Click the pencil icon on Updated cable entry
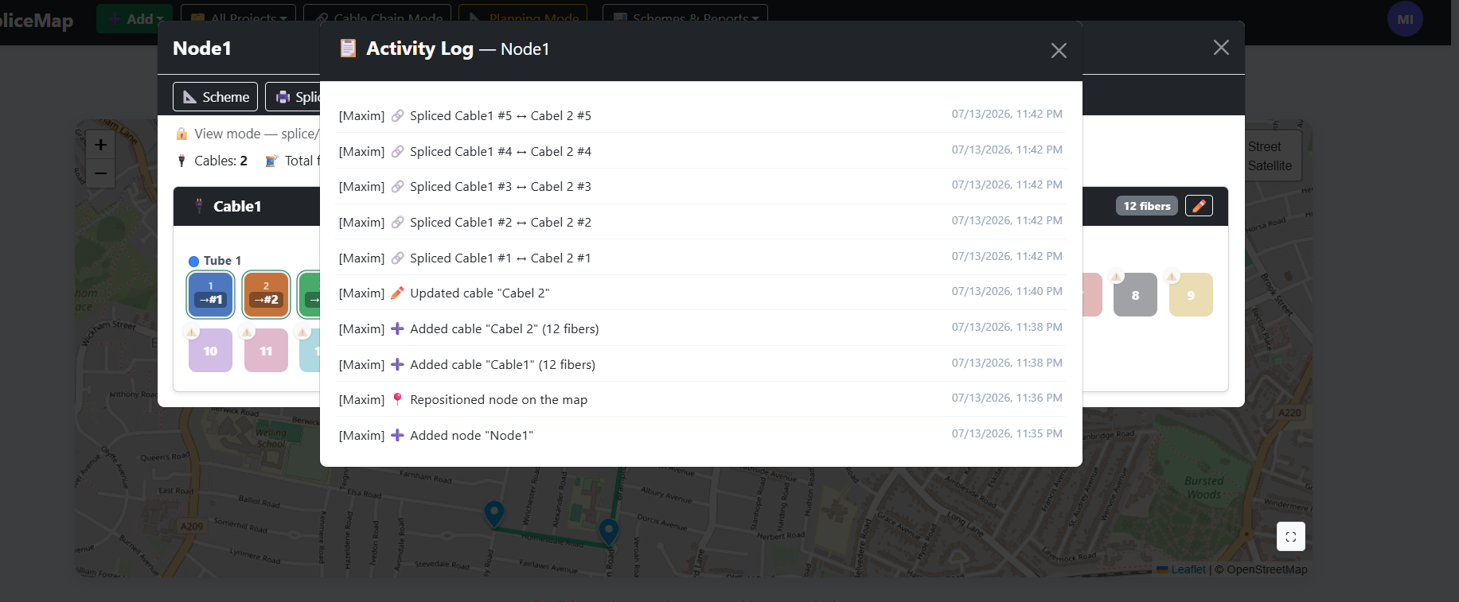Screen dimensions: 1459x602 click(397, 293)
